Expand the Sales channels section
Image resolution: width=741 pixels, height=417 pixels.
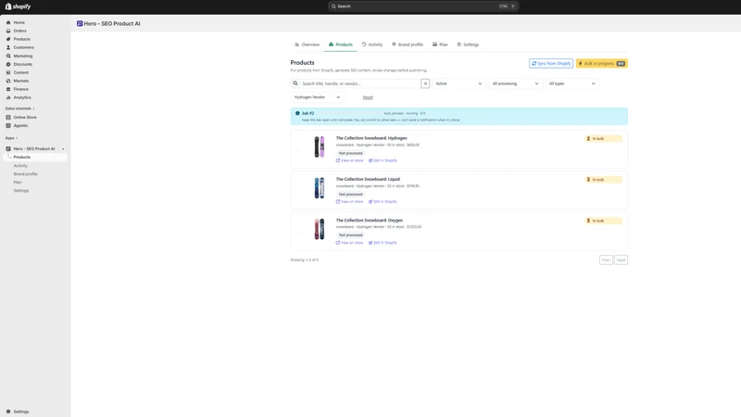click(19, 108)
